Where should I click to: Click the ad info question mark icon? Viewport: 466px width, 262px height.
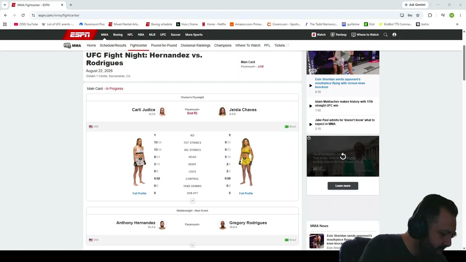(x=309, y=138)
